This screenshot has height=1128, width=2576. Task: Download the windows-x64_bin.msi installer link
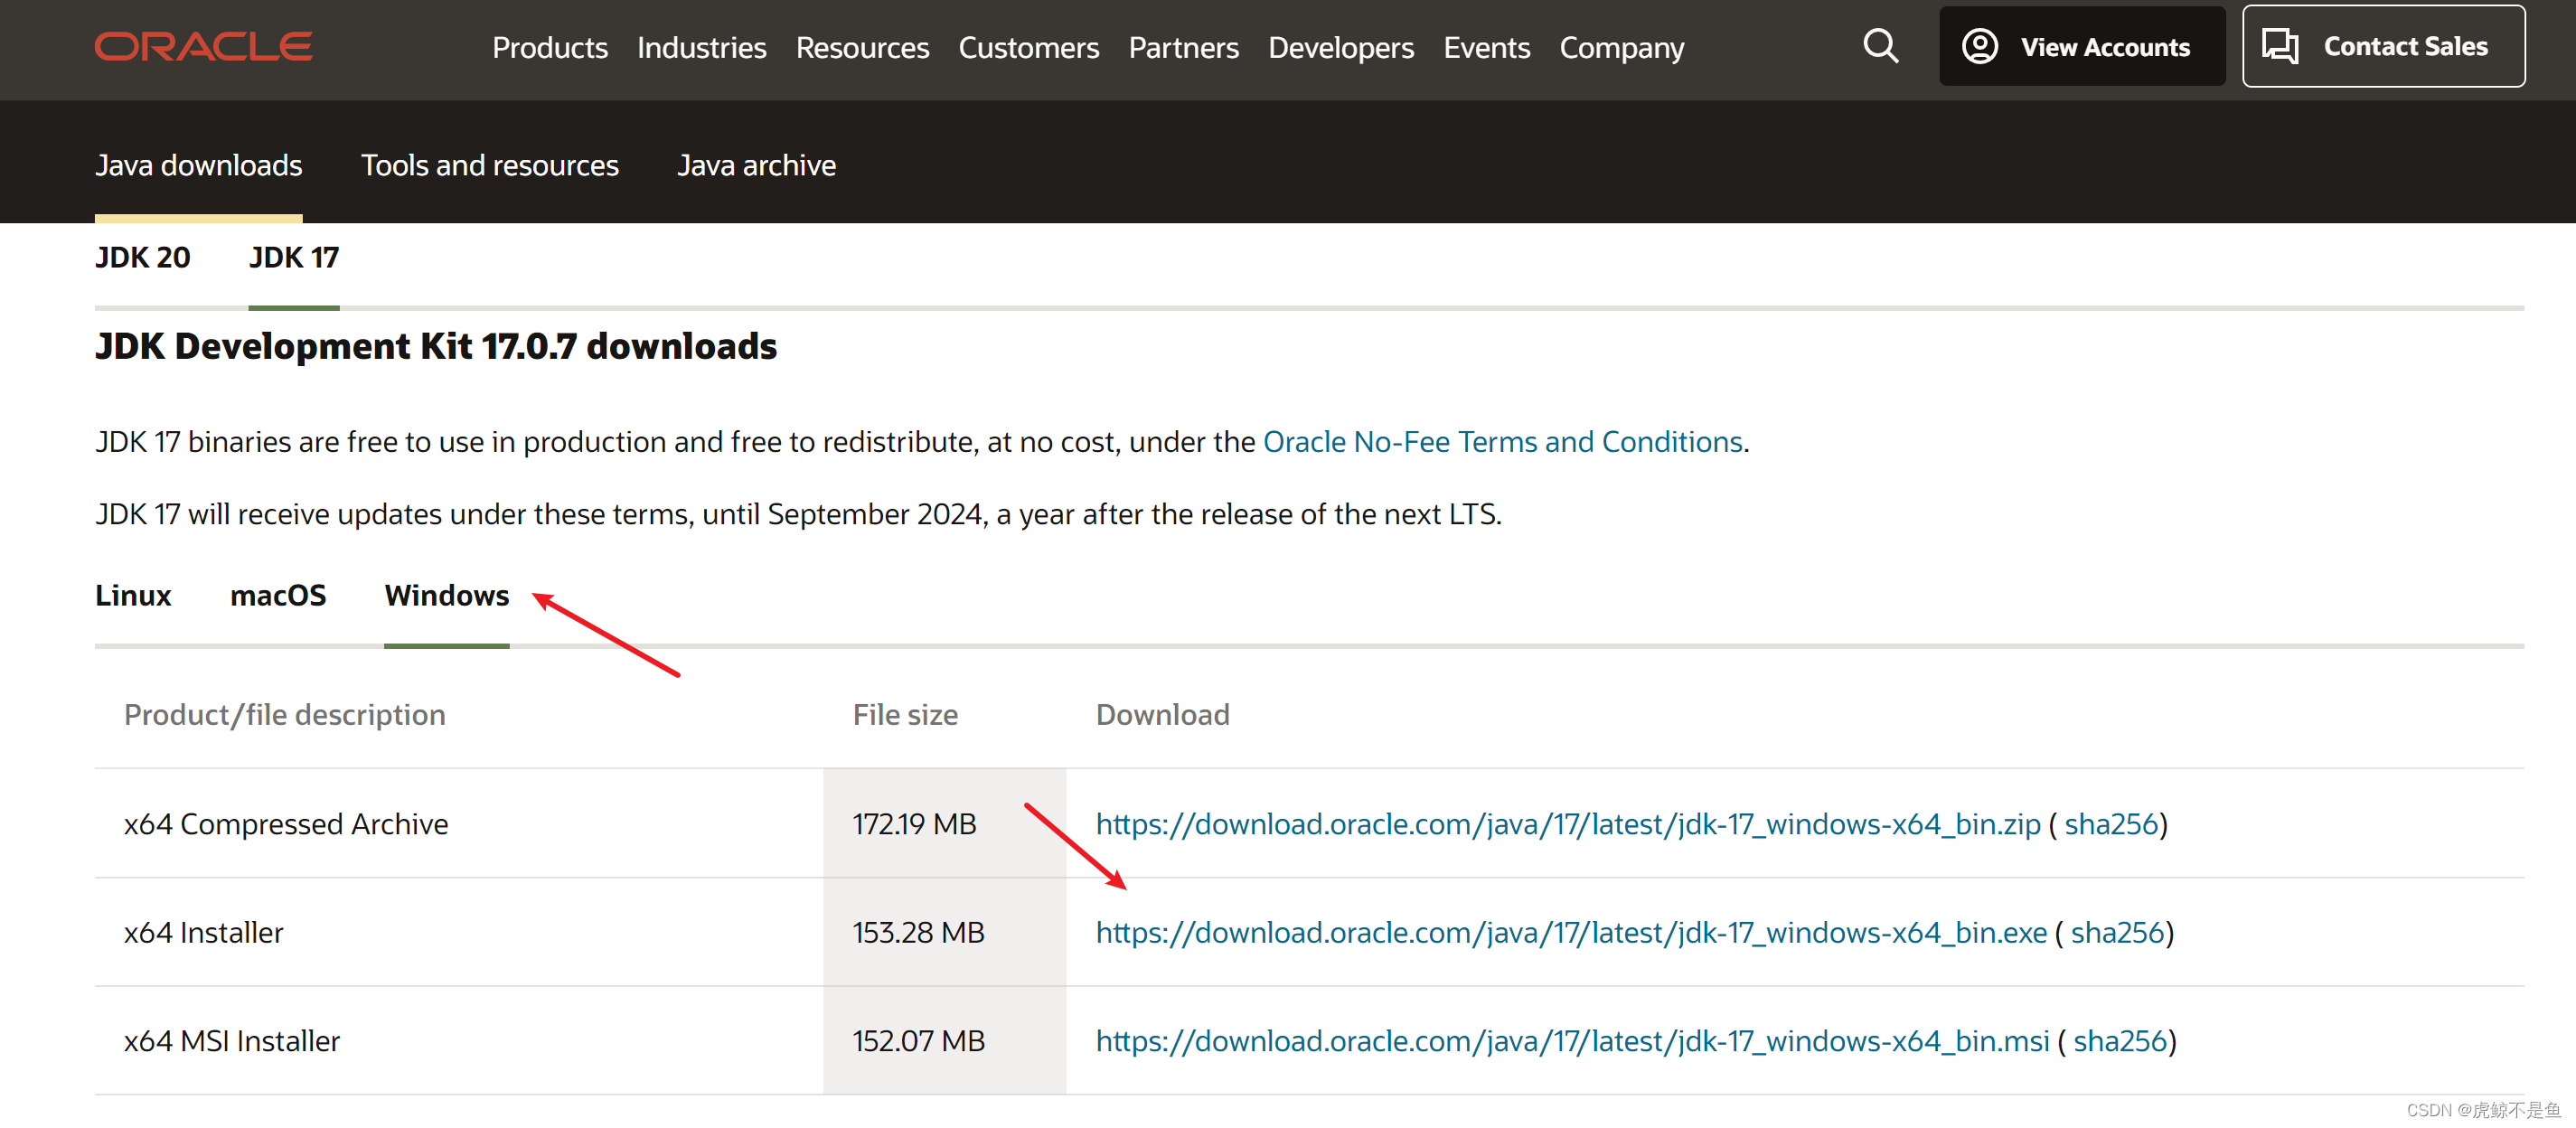[x=1572, y=1041]
